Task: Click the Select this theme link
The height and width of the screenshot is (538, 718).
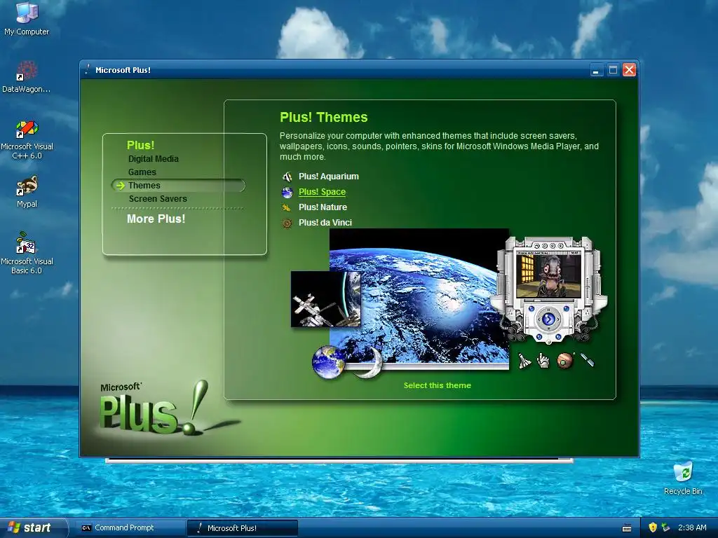Action: (x=437, y=385)
